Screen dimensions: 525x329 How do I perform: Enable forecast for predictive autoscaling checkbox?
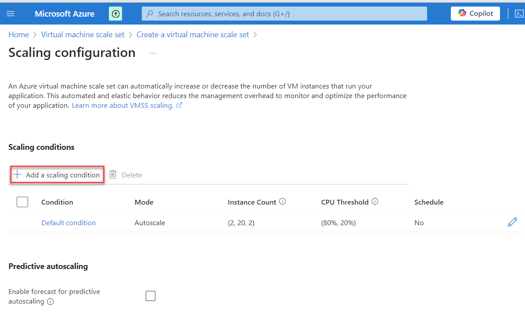pyautogui.click(x=151, y=296)
